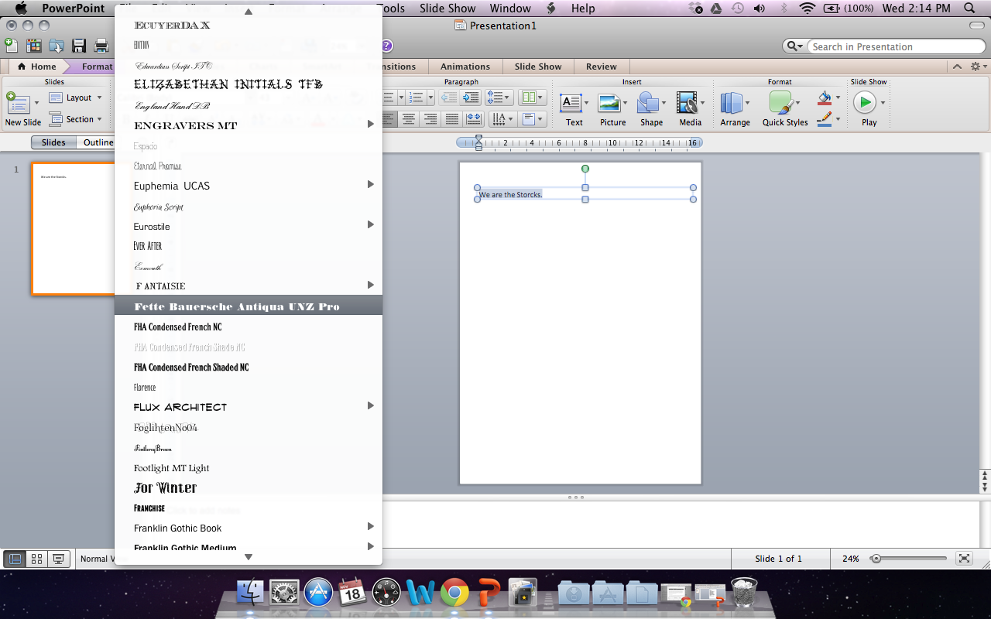Click the Save floppy disk icon
991x619 pixels.
pos(79,46)
